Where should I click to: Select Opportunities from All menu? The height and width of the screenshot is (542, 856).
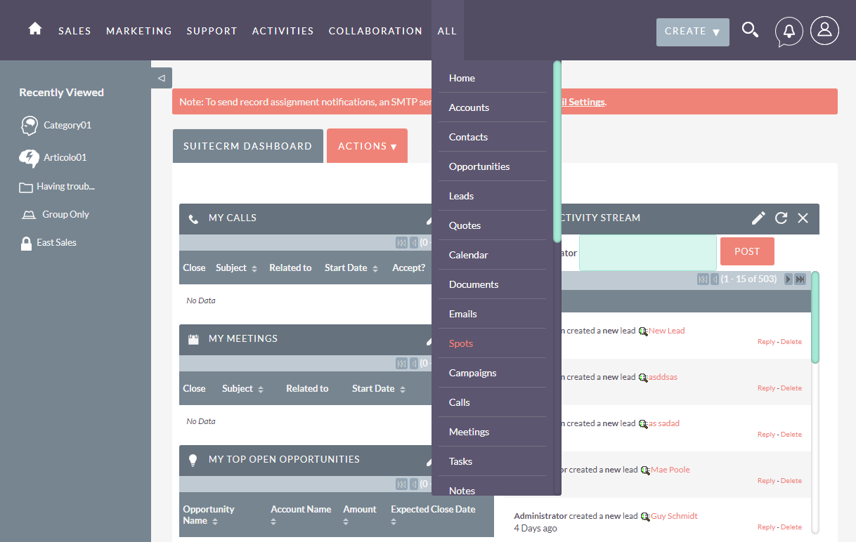click(479, 166)
